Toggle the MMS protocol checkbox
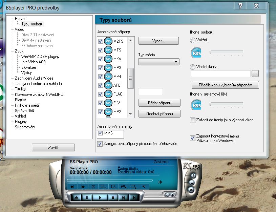The image size is (276, 212). [x=100, y=133]
